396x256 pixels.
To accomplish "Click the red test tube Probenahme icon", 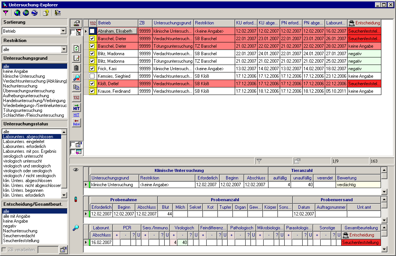I will tap(76, 199).
